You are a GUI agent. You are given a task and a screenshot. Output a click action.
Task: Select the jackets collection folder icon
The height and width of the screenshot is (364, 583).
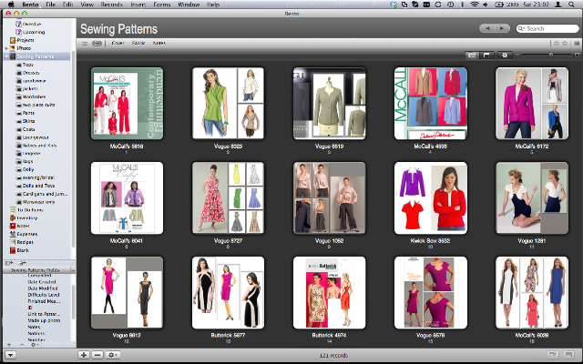[18, 89]
